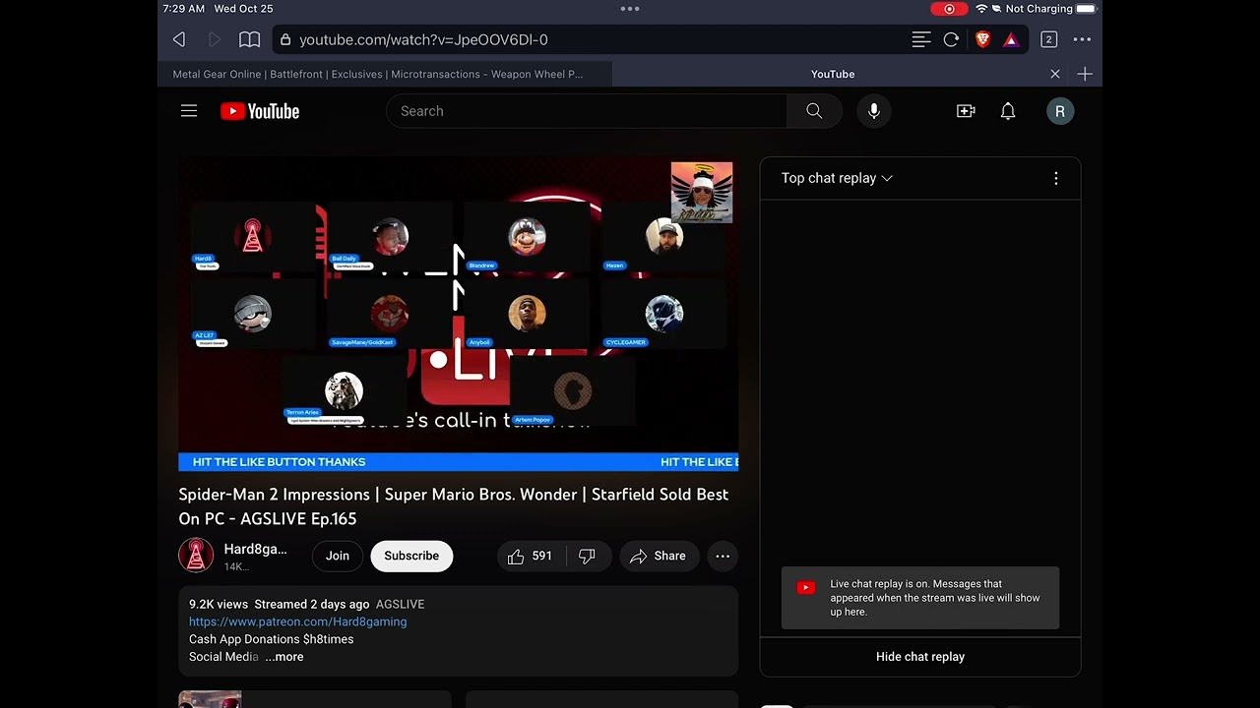Open the Patreon Hard8gaming link
Screen dimensions: 1260x708
[x=297, y=621]
